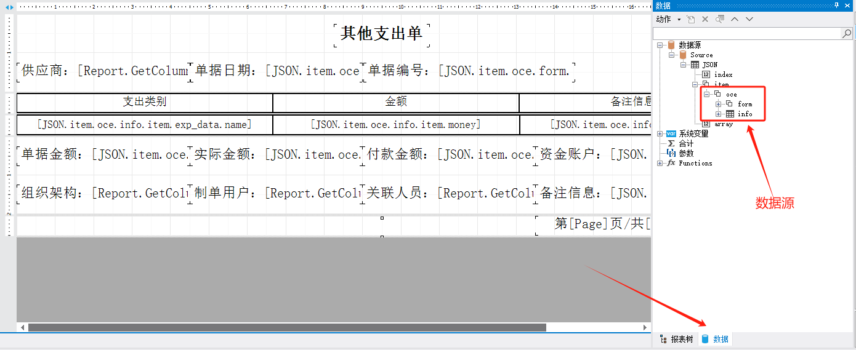856x350 pixels.
Task: Select the 实际金额 text field
Action: (x=277, y=154)
